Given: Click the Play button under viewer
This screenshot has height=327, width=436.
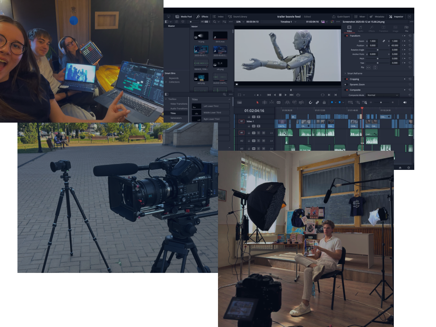Looking at the screenshot, I should [286, 95].
